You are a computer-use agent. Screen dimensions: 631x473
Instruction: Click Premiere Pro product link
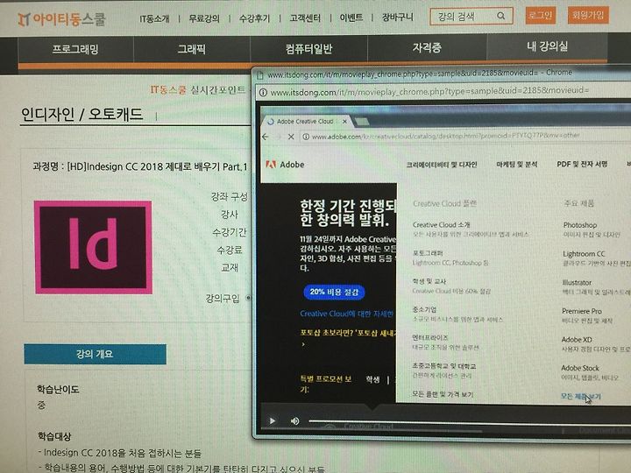(x=582, y=311)
